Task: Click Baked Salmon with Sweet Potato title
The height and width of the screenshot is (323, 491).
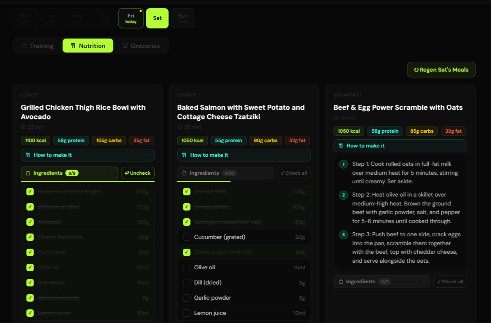Action: pos(241,112)
